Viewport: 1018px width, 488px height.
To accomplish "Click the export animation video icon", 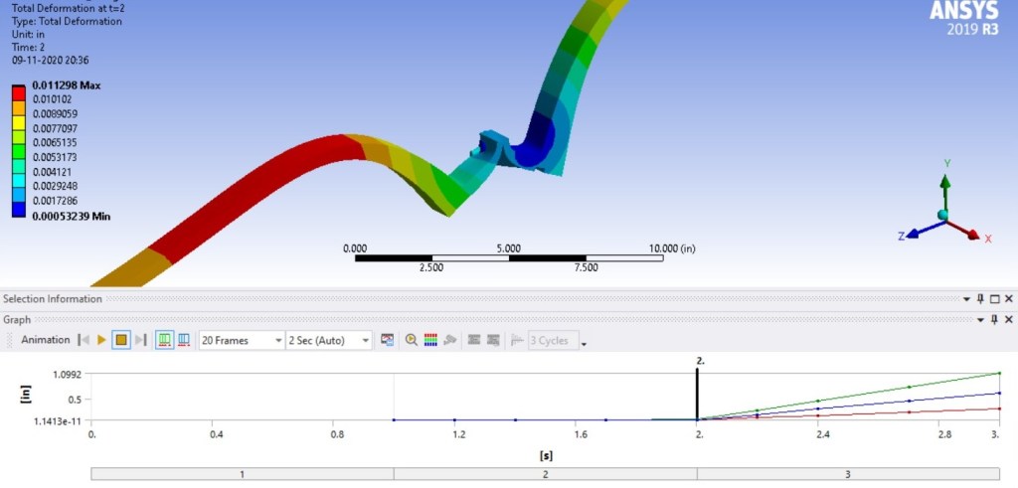I will point(388,340).
